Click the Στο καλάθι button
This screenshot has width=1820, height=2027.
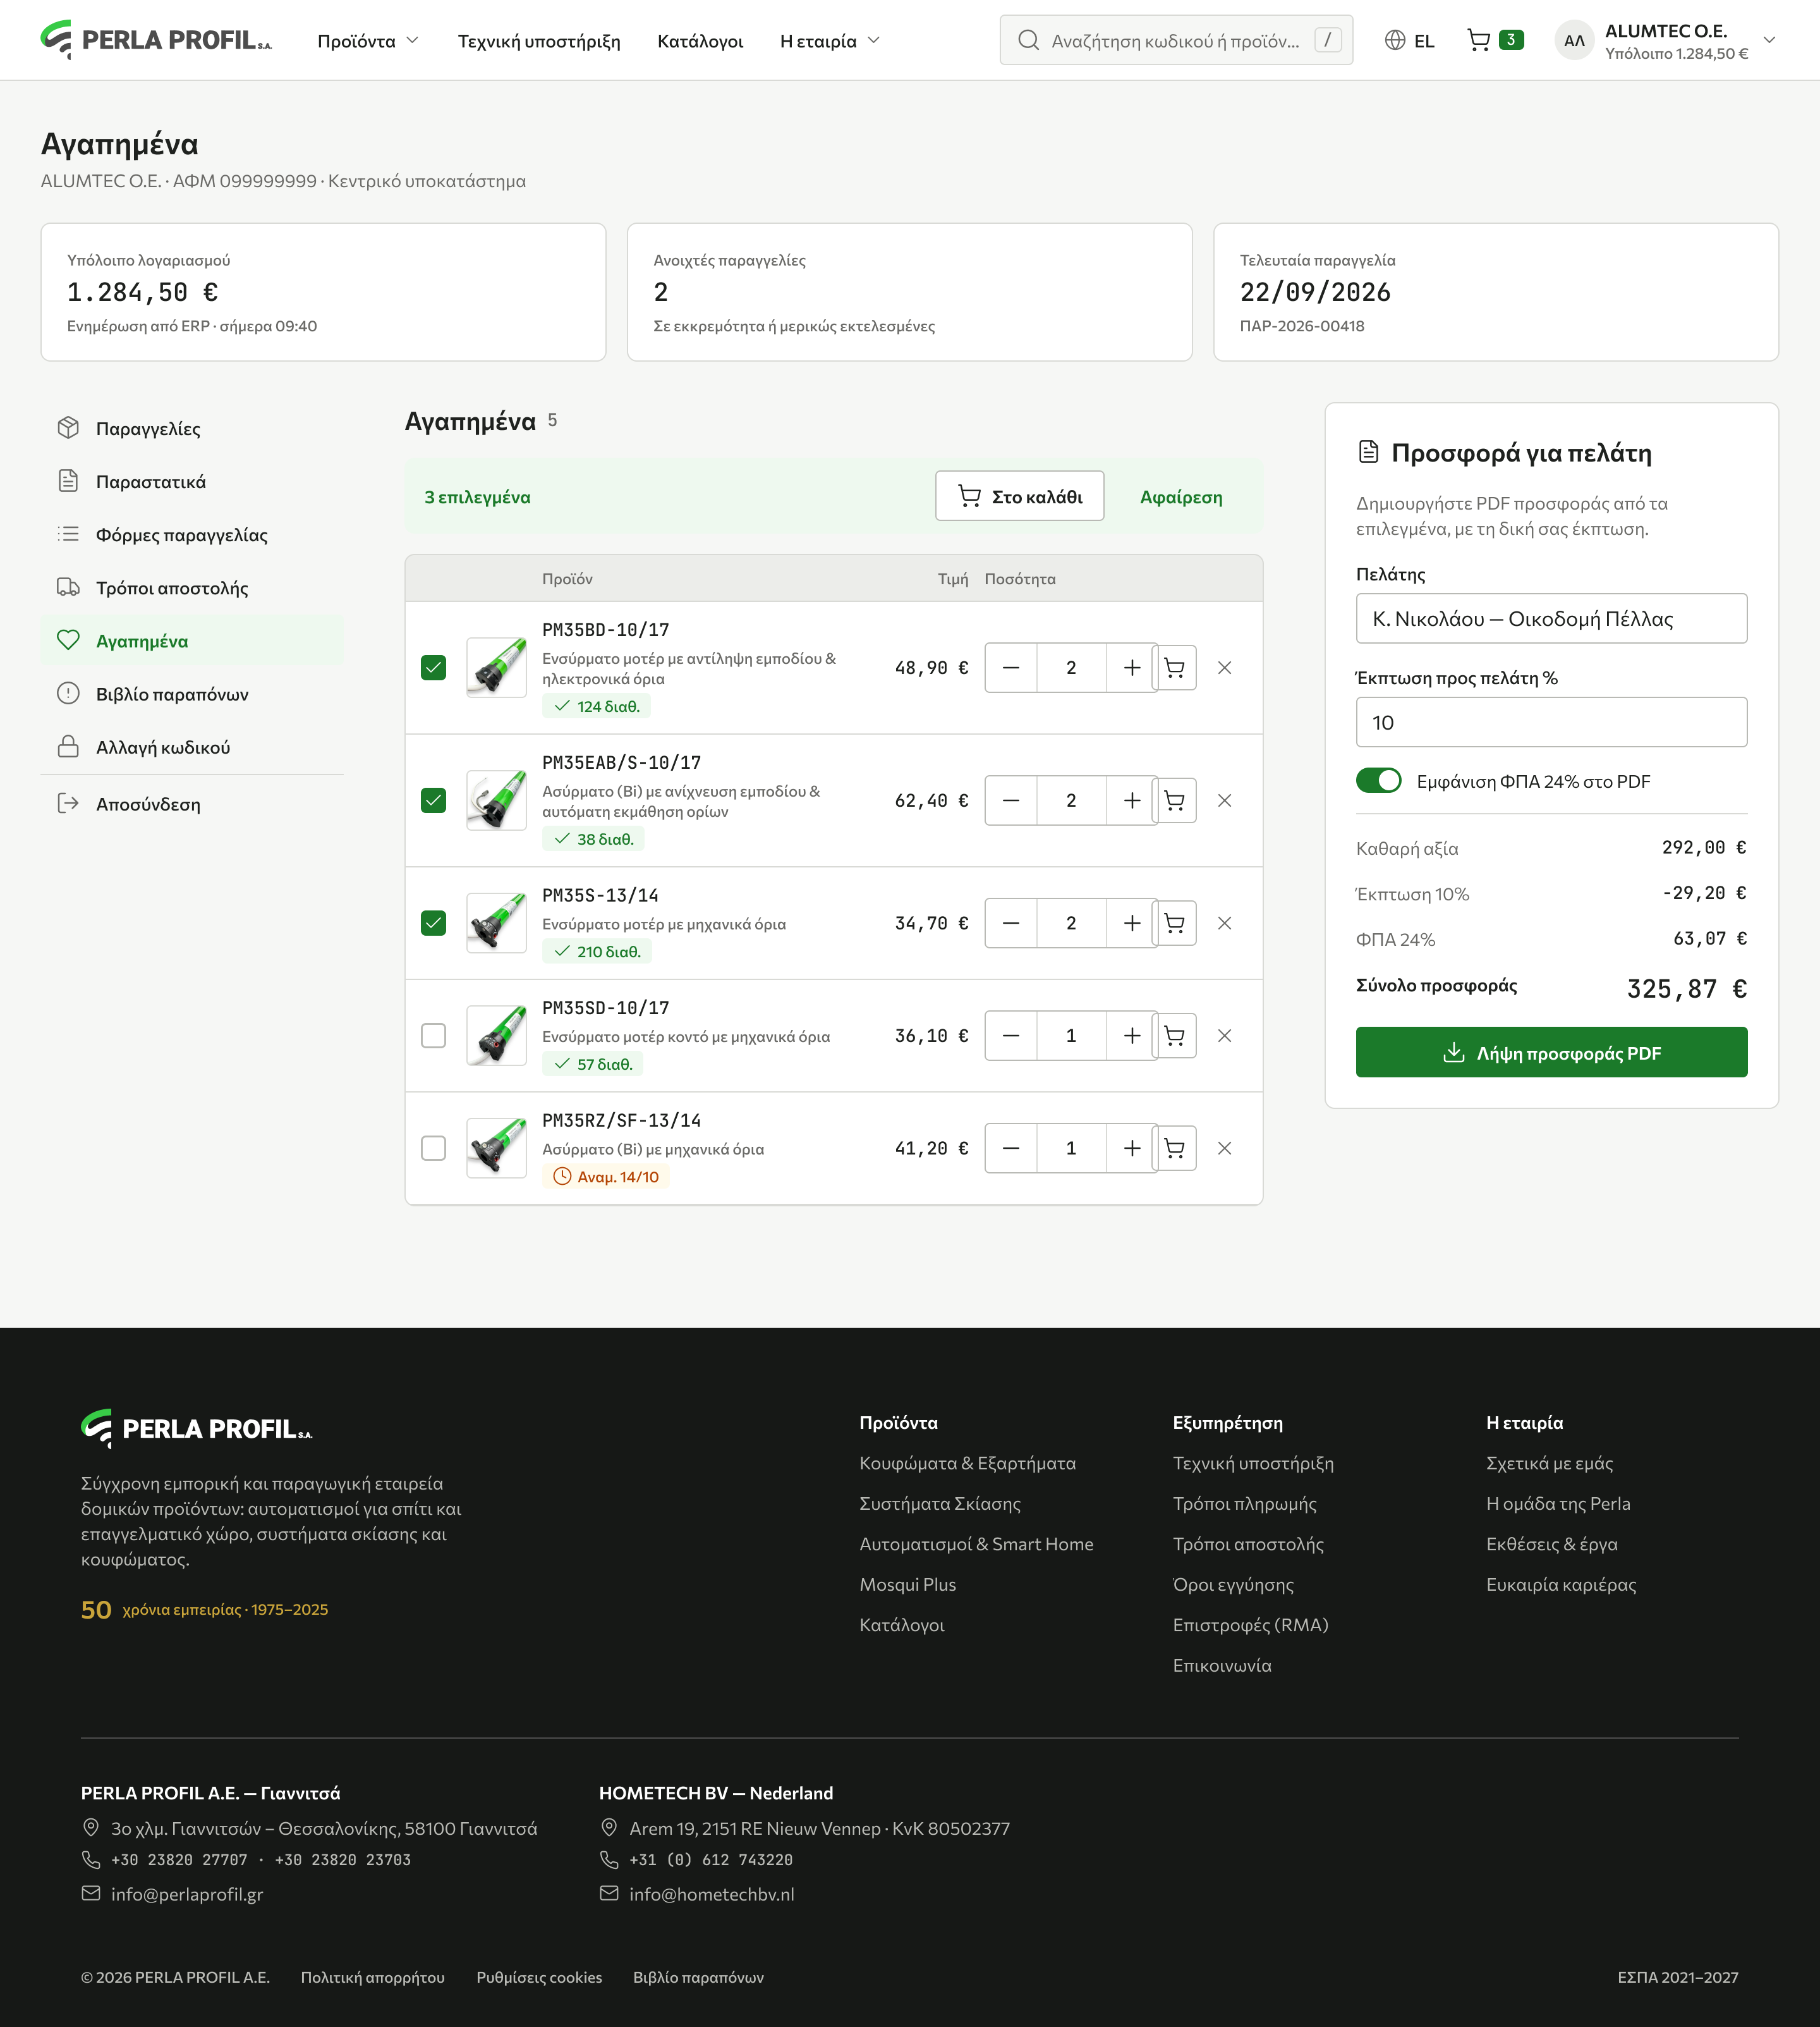pyautogui.click(x=1019, y=496)
